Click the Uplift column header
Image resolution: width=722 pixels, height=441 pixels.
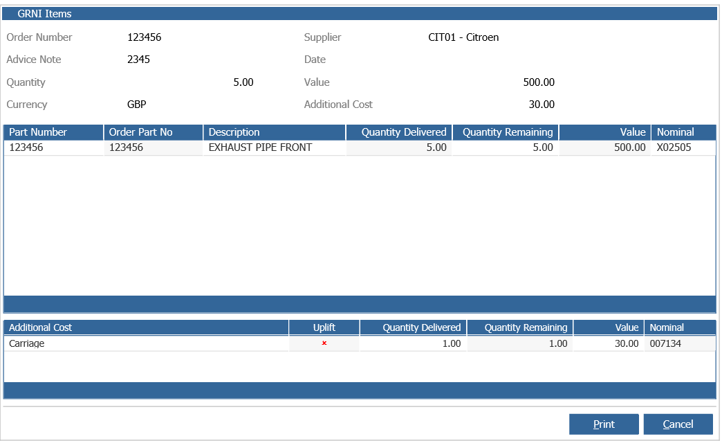(324, 327)
